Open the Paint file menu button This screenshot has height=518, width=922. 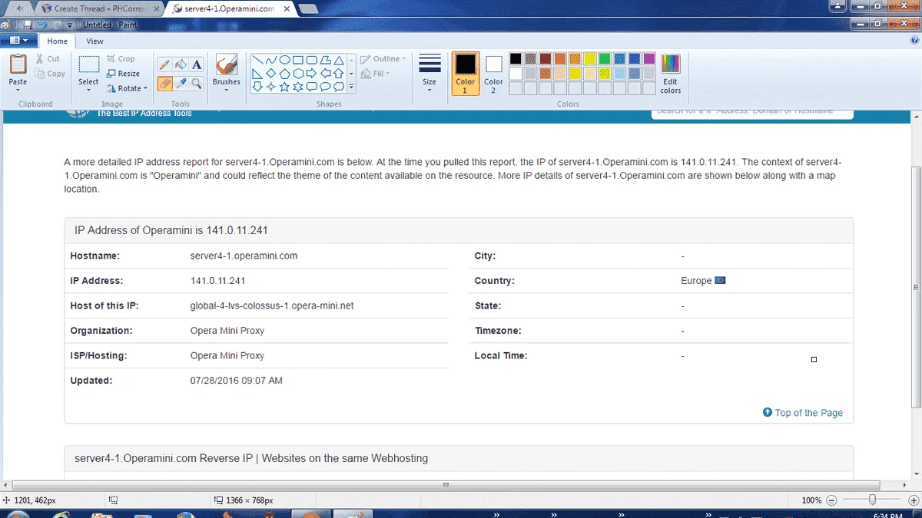(x=19, y=41)
